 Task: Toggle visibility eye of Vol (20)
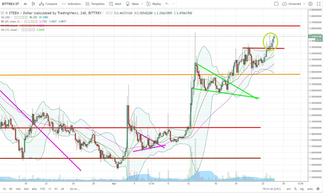click(16, 17)
